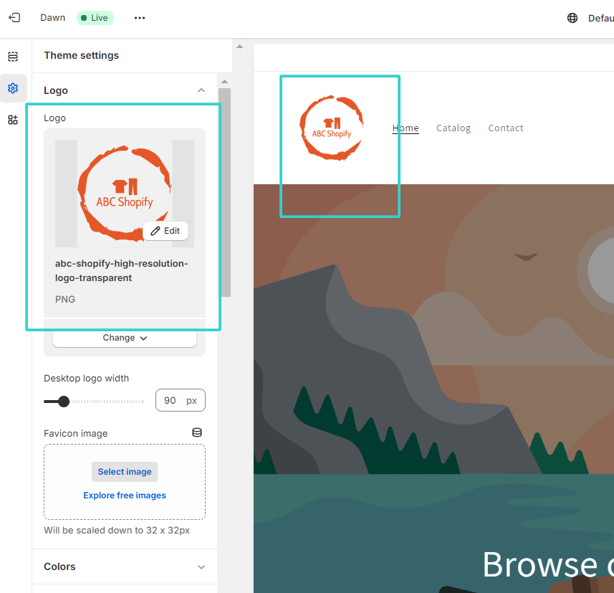This screenshot has height=593, width=614.
Task: Open the more options menu
Action: (139, 17)
